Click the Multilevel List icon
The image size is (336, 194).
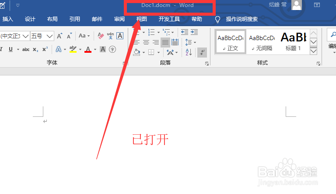pyautogui.click(x=166, y=32)
